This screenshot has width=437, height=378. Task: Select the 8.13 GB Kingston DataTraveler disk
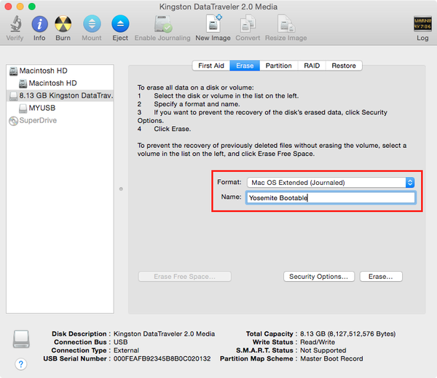[60, 95]
